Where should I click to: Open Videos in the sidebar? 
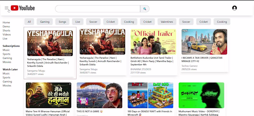(7, 35)
